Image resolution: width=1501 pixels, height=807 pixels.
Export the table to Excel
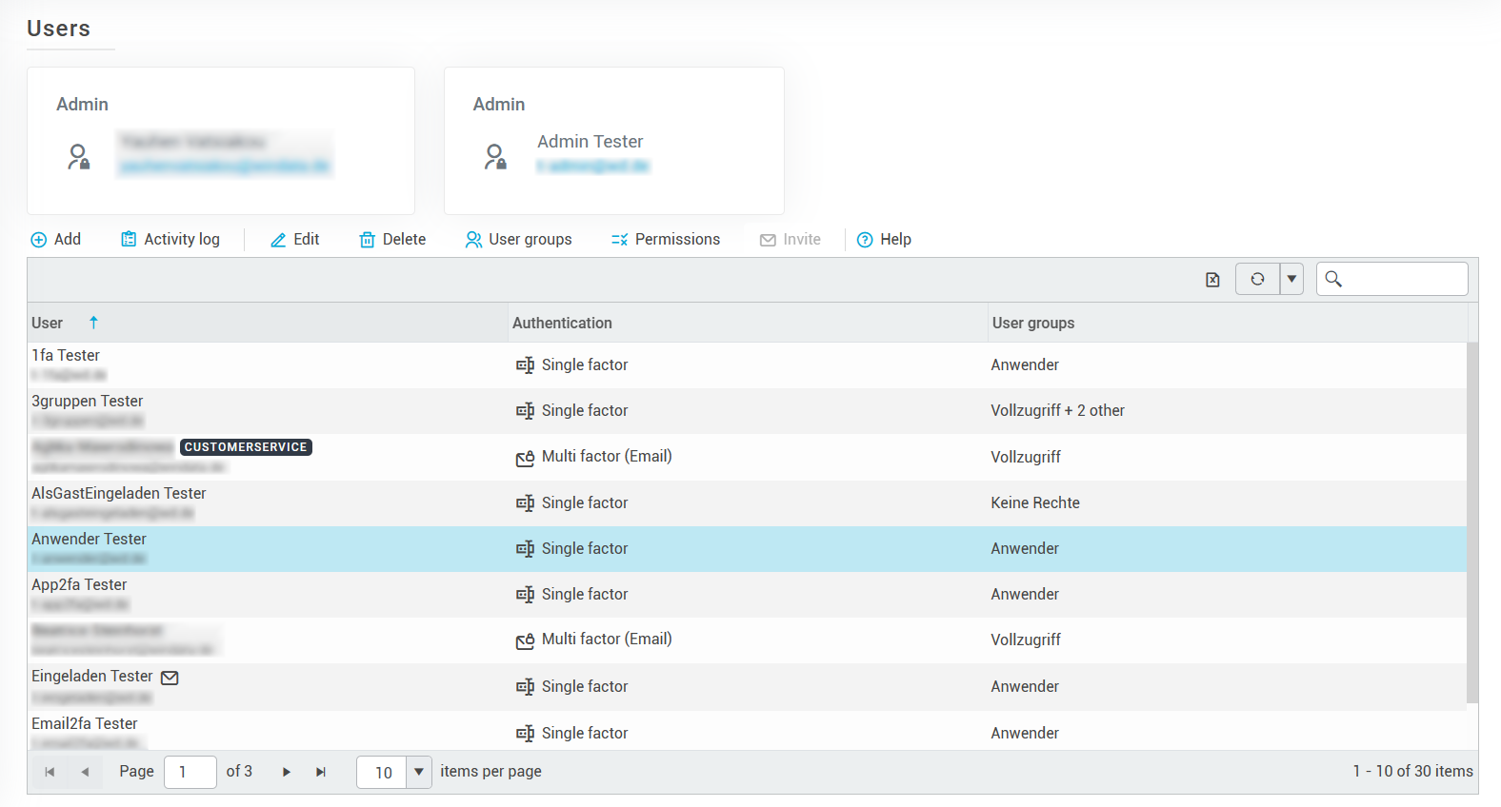click(x=1212, y=280)
